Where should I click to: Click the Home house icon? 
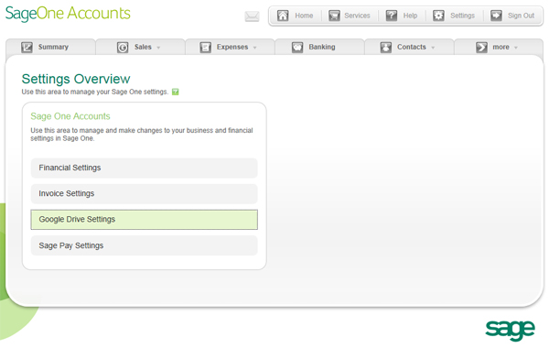tap(283, 16)
